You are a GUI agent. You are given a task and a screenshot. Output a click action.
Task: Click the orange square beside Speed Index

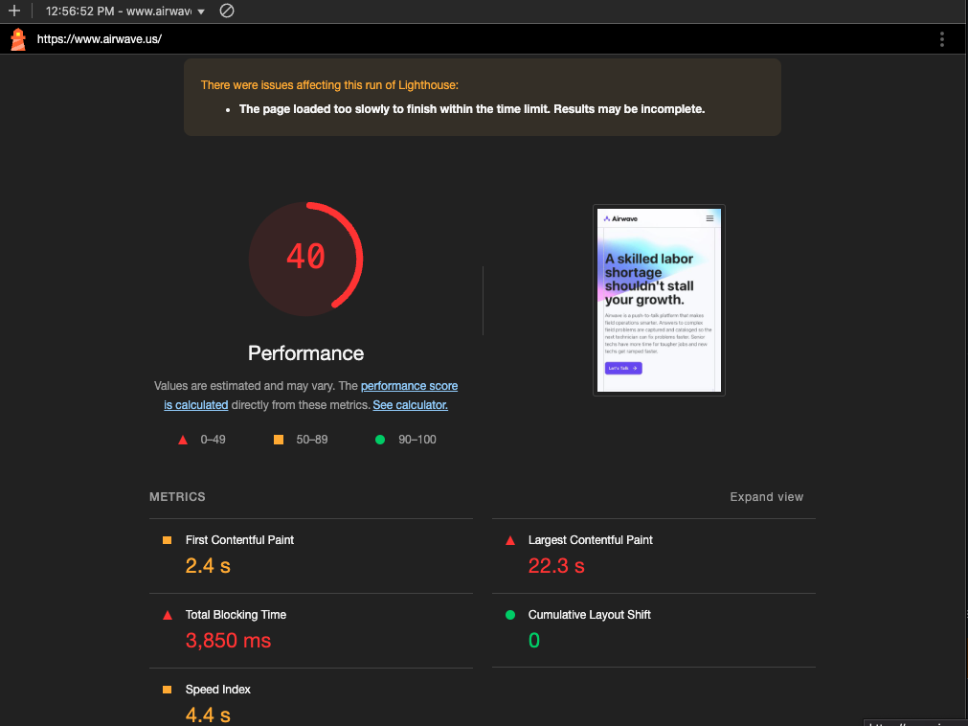(x=167, y=690)
